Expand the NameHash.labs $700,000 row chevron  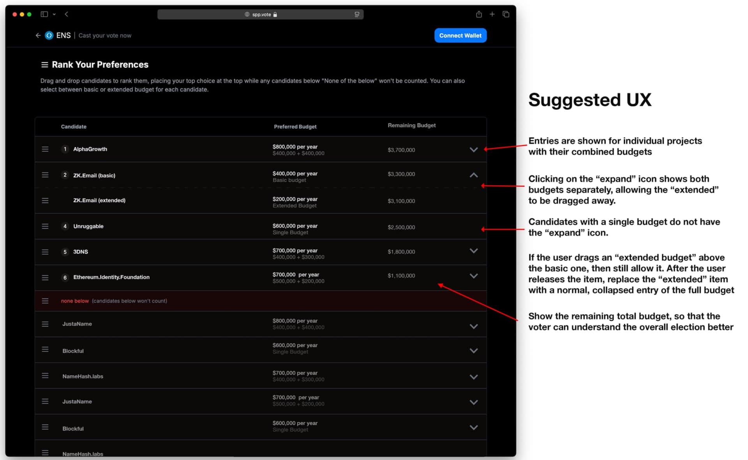474,377
